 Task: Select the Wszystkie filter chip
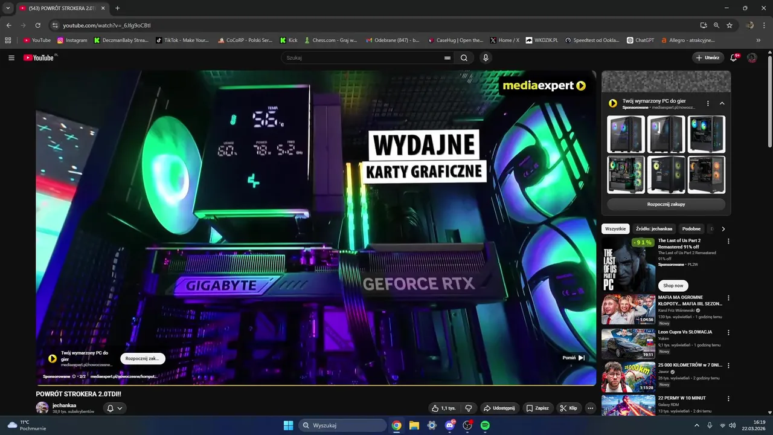[615, 229]
